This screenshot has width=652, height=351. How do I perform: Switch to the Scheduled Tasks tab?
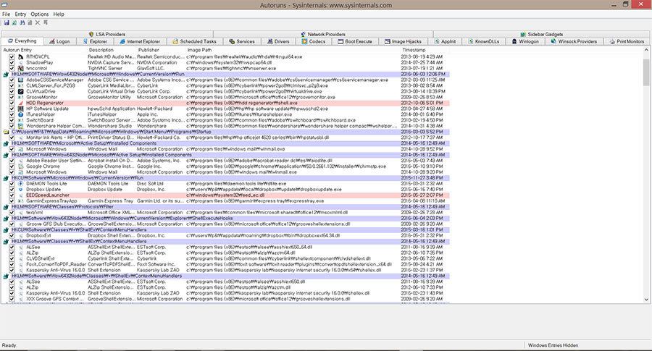[x=194, y=41]
